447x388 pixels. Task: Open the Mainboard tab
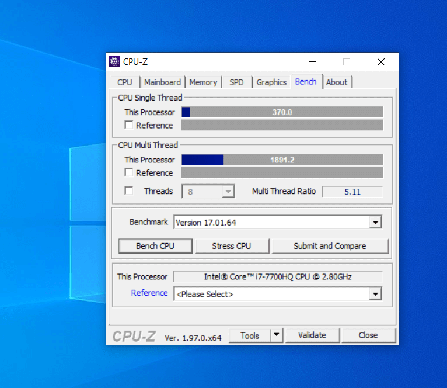click(162, 82)
